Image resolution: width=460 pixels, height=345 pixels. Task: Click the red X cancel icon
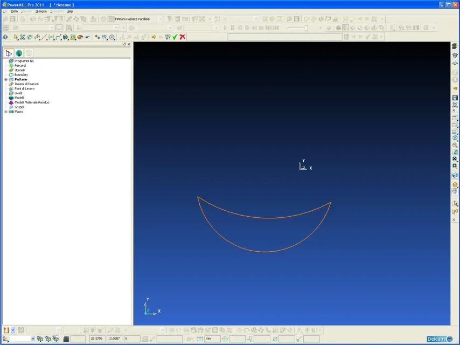[183, 37]
